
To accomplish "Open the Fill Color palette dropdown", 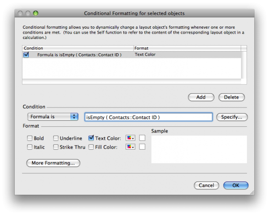I will [130, 147].
